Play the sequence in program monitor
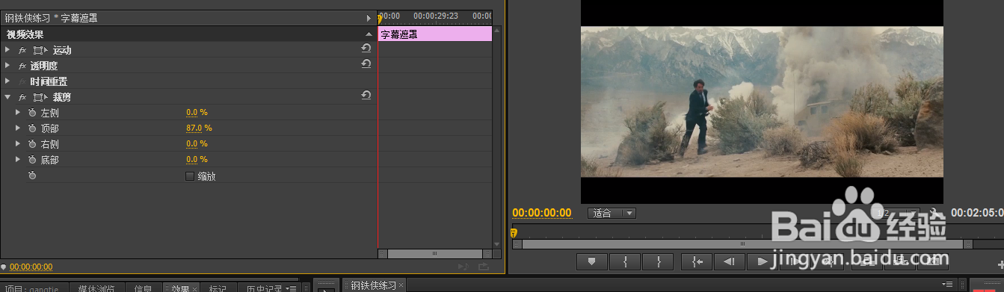This screenshot has width=1004, height=292. click(x=762, y=261)
